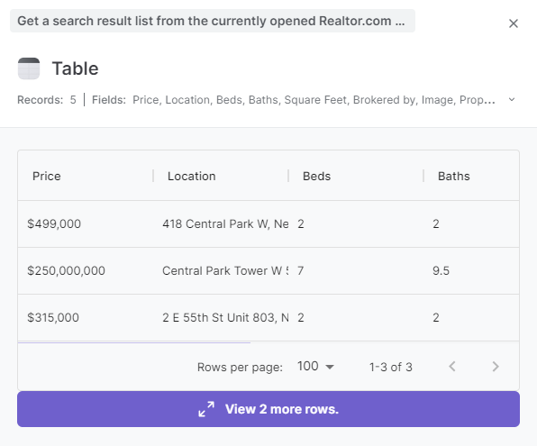The width and height of the screenshot is (537, 446).
Task: Select the $499,000 price cell
Action: (86, 224)
